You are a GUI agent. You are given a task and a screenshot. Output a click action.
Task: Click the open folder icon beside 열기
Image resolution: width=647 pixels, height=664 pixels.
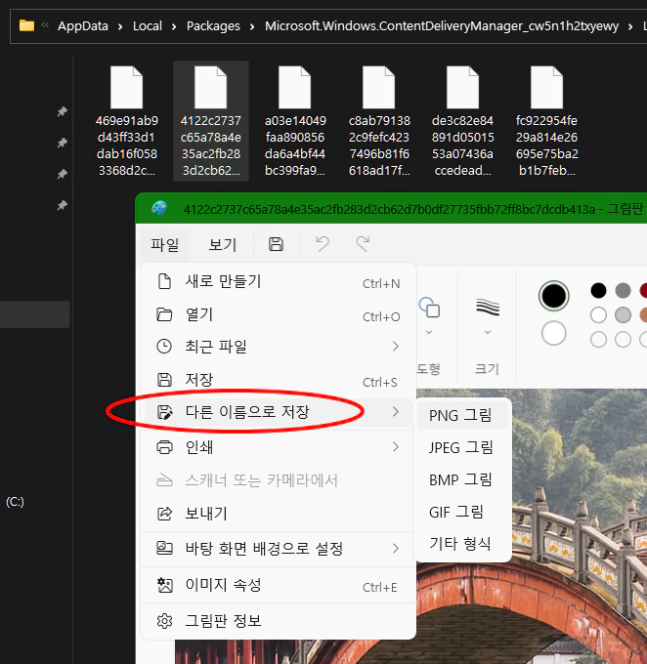pos(164,314)
